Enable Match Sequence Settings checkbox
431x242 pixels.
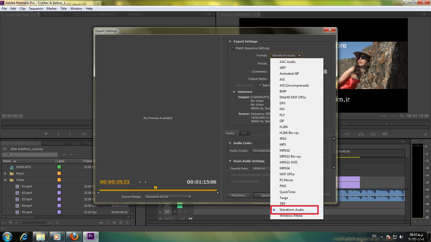[x=233, y=48]
